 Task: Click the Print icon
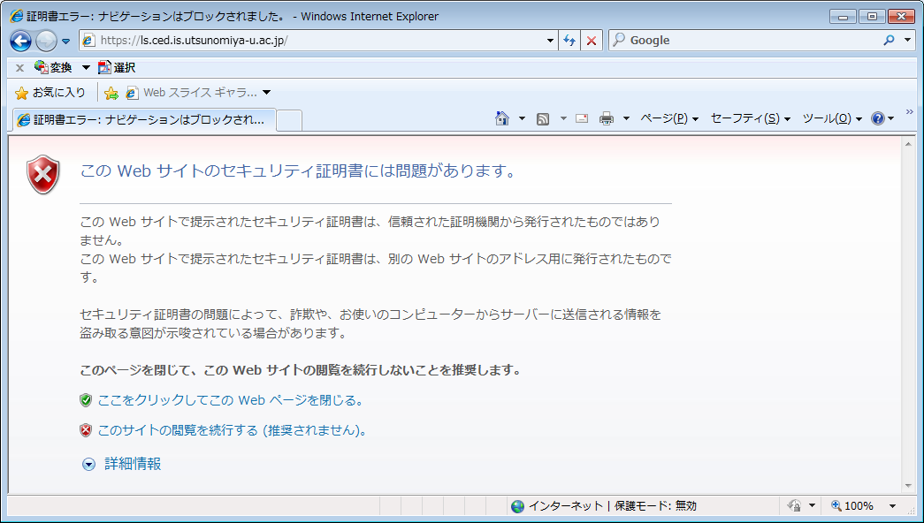point(607,118)
